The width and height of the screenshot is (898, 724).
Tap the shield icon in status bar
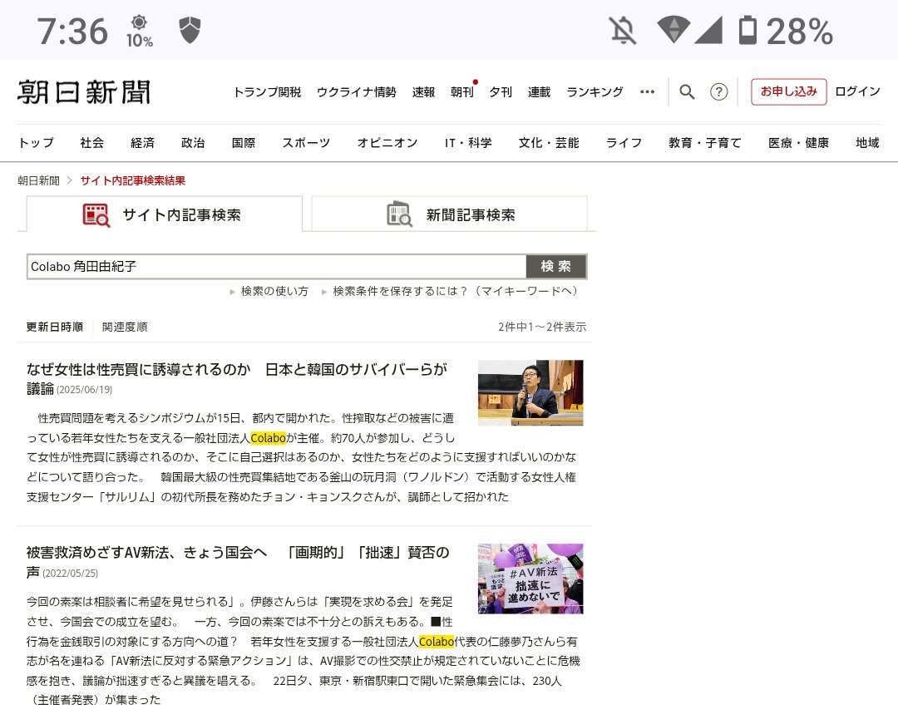point(190,30)
